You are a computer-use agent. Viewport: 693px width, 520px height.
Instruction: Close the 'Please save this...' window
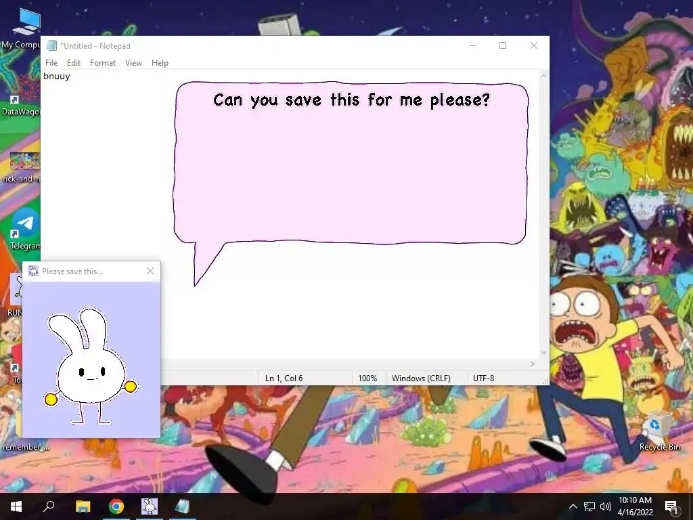click(150, 271)
